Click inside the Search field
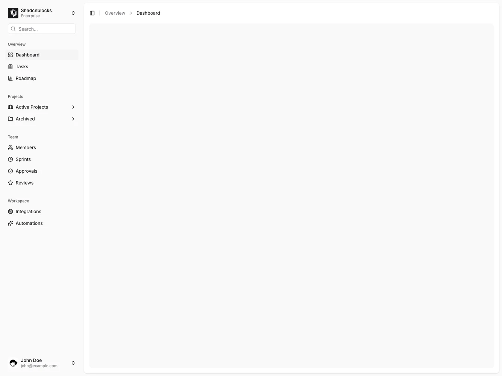Viewport: 502px width, 376px height. [x=42, y=29]
